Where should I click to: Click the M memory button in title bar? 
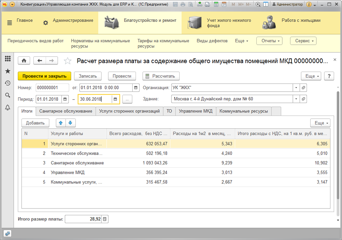(233, 5)
